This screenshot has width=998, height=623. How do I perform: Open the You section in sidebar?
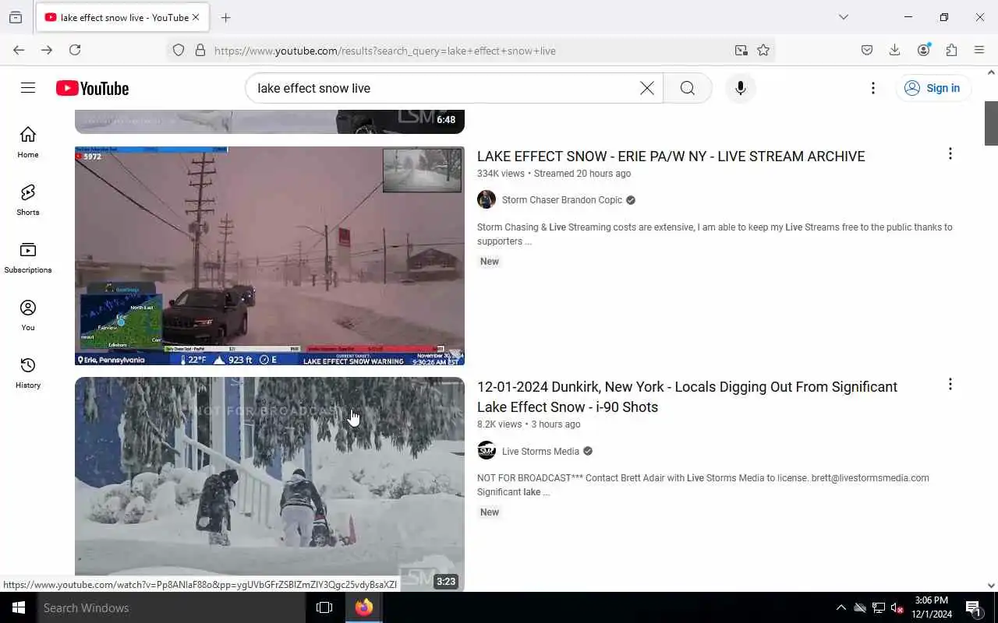point(28,315)
